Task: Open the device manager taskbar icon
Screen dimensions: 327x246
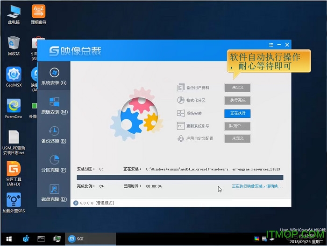Action: click(x=57, y=239)
